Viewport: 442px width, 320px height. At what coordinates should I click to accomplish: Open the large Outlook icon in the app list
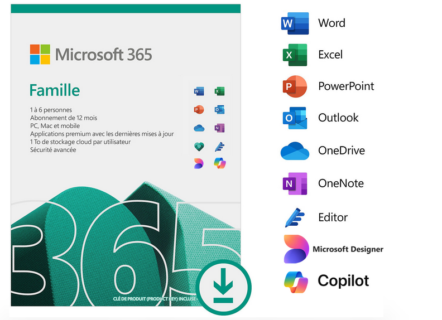[x=295, y=118]
